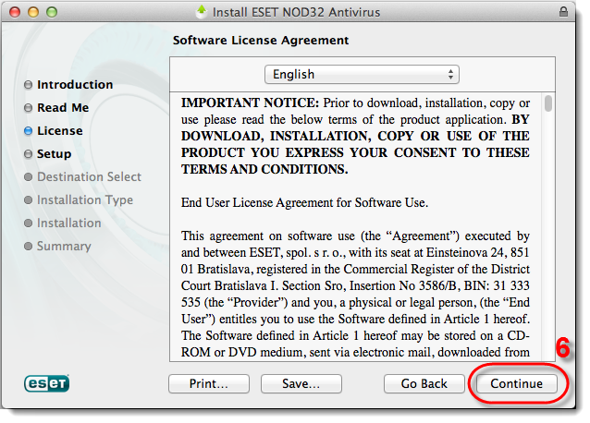Close the installer window with red button

pyautogui.click(x=15, y=12)
